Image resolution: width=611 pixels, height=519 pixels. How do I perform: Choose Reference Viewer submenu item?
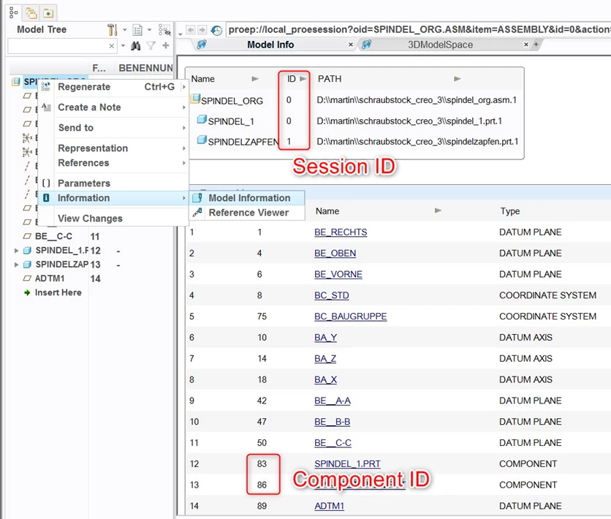click(247, 213)
